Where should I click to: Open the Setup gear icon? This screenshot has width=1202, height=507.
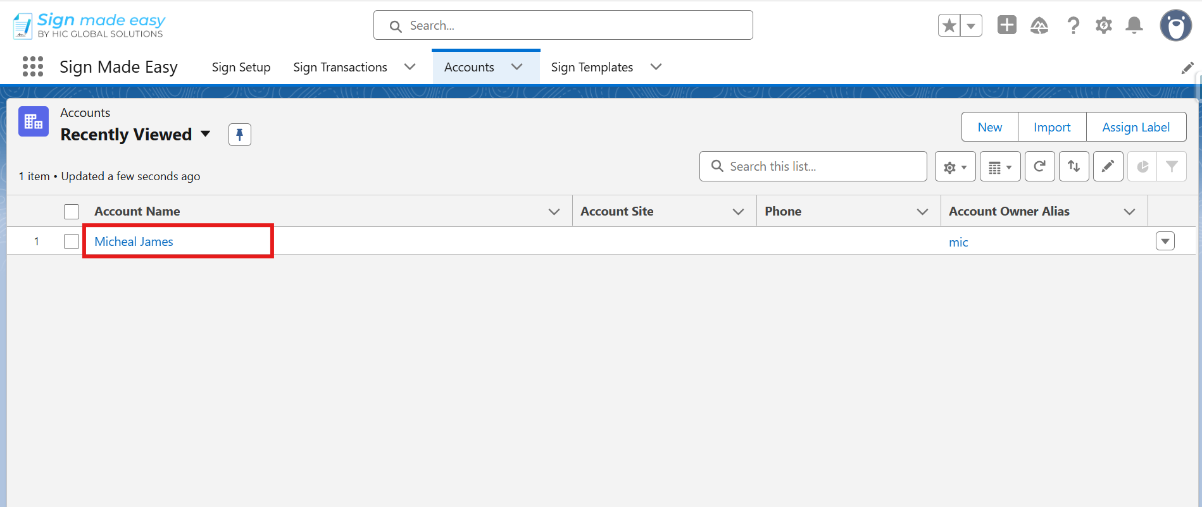(x=1104, y=25)
